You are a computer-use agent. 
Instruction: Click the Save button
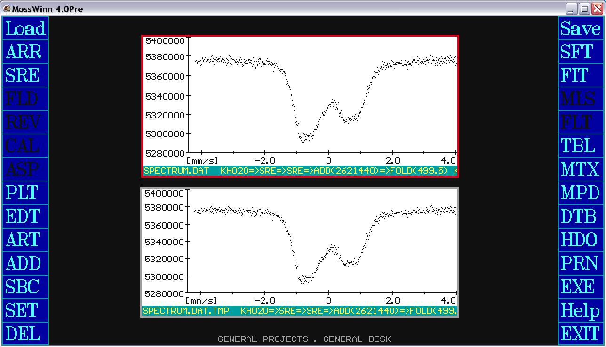click(x=580, y=28)
